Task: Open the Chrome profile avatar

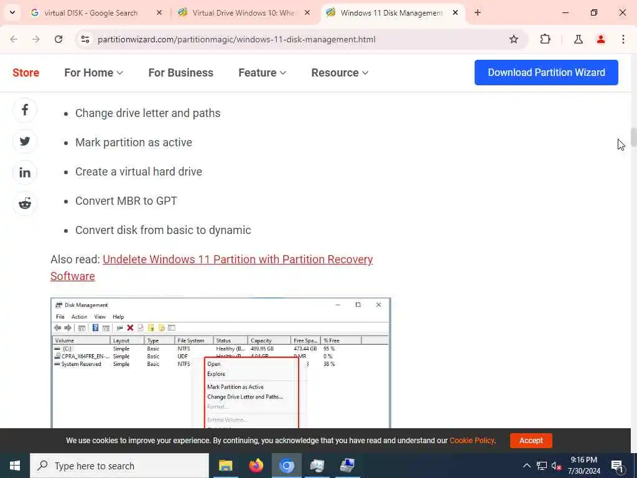Action: (x=601, y=39)
